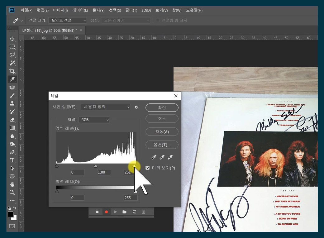
Task: Create a new action
Action: (x=134, y=212)
